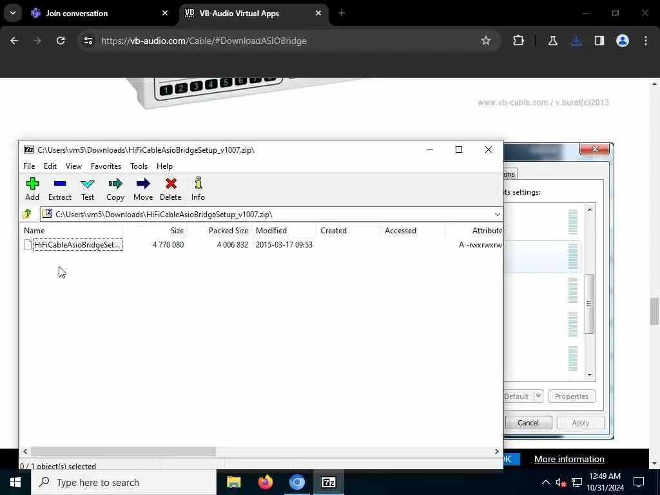Viewport: 660px width, 495px height.
Task: Click the Extract toolbar icon
Action: pos(60,189)
